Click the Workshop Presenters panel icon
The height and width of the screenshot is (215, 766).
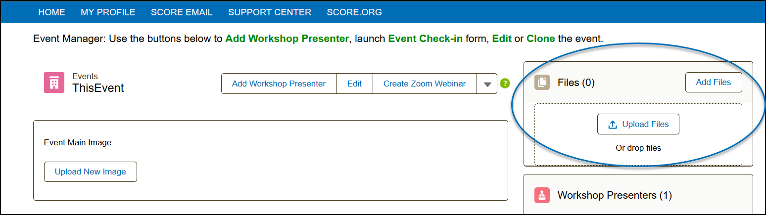click(x=542, y=195)
